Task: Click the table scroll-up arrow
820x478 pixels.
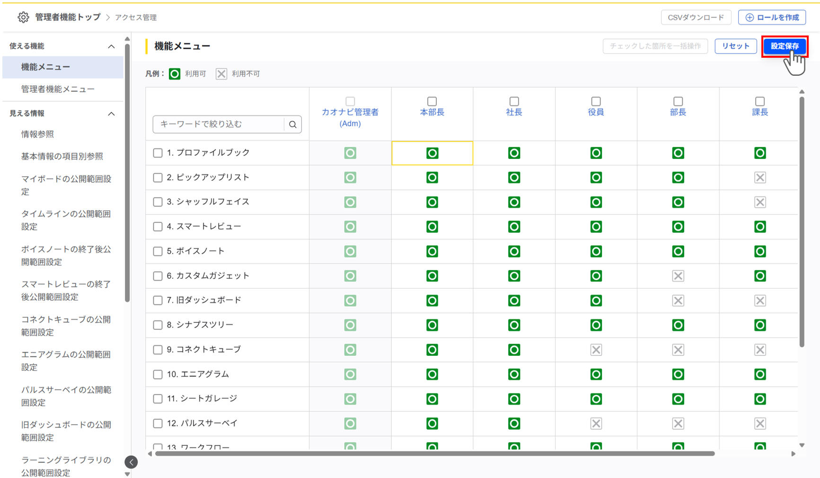Action: [x=802, y=92]
